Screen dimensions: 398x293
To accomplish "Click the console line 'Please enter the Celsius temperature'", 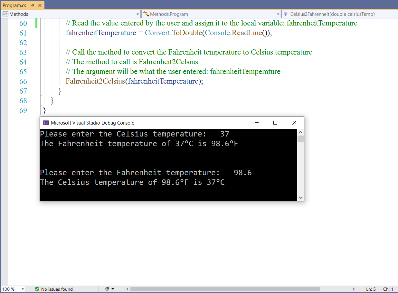I will click(123, 134).
